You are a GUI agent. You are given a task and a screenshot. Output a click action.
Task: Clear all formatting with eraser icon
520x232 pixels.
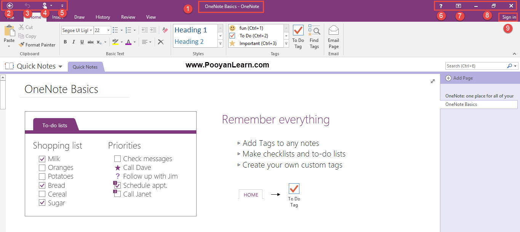(x=165, y=30)
